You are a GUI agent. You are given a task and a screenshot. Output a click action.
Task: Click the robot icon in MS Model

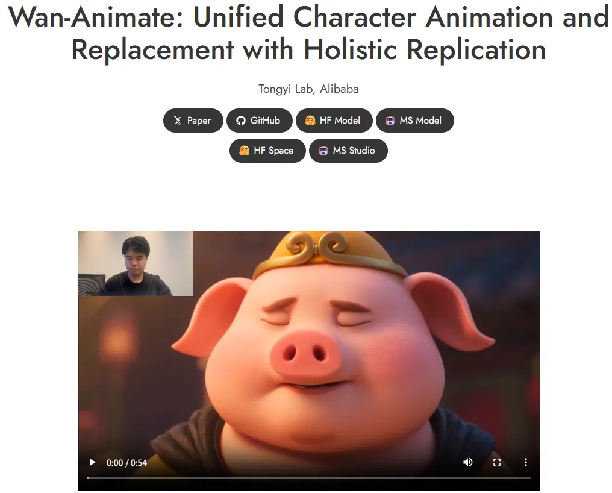point(390,121)
